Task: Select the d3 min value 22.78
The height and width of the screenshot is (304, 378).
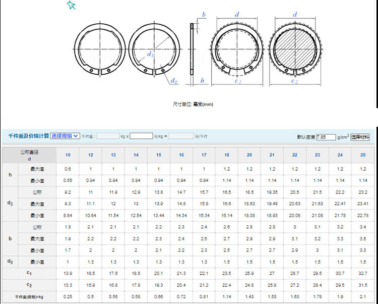Action: point(363,216)
